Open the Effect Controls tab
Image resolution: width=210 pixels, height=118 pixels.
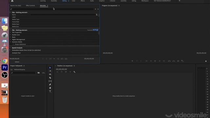pyautogui.click(x=31, y=6)
